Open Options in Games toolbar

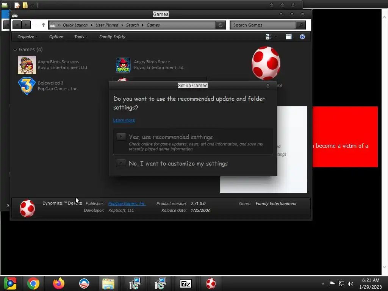(x=56, y=37)
